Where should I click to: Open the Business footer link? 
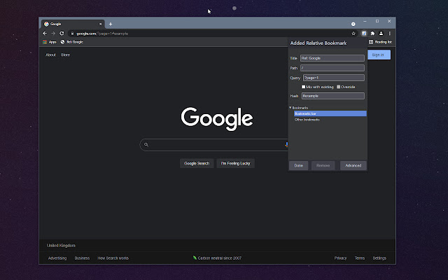click(x=82, y=258)
